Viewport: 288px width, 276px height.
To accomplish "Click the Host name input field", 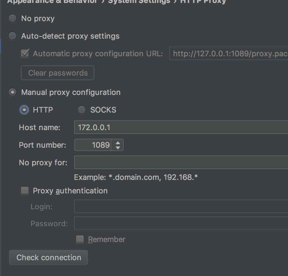I will (x=181, y=127).
